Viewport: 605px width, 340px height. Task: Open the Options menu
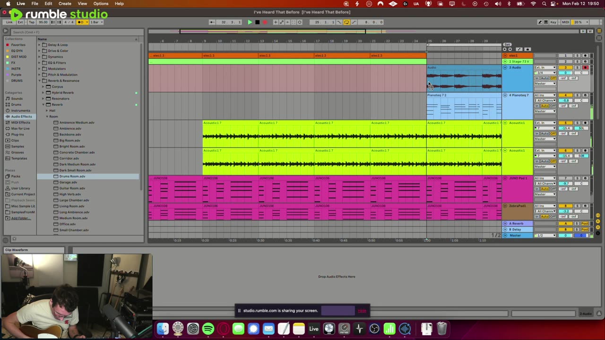click(101, 4)
